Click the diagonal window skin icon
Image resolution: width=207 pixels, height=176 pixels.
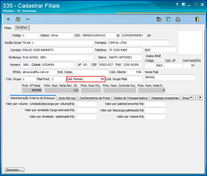pyautogui.click(x=183, y=5)
